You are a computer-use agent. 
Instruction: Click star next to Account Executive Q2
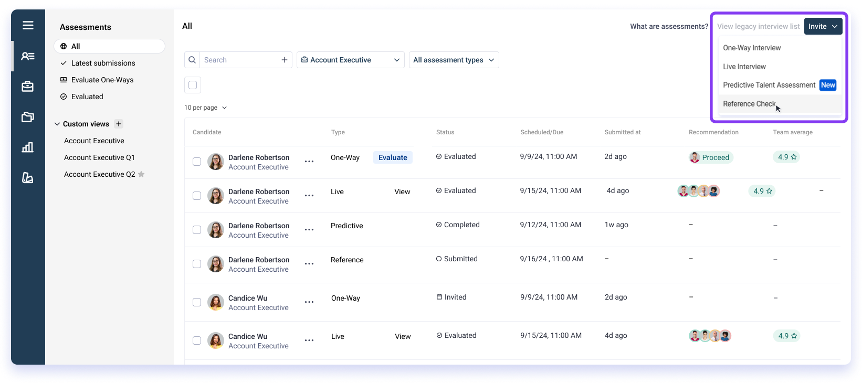(x=141, y=174)
